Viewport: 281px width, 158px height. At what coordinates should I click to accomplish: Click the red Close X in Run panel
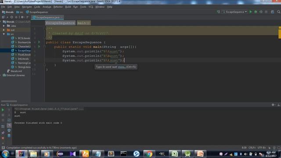point(3,138)
